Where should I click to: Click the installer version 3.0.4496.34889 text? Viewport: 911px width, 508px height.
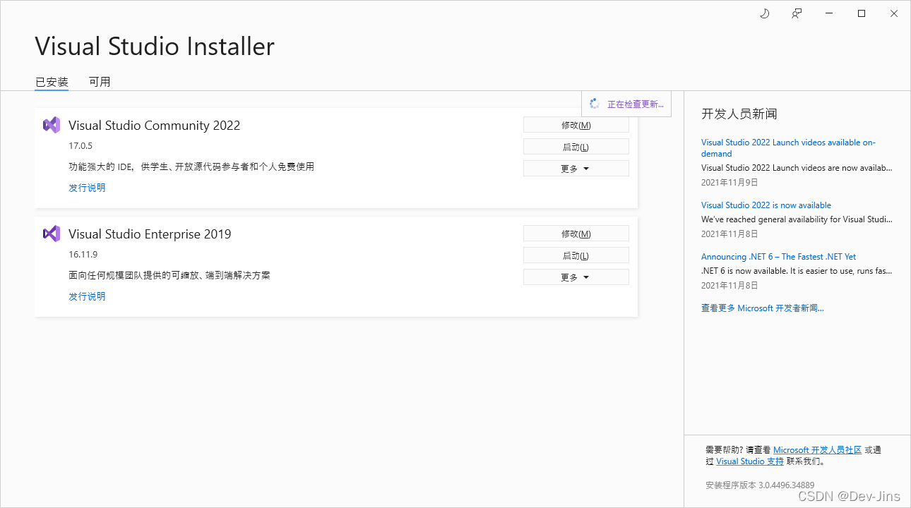click(760, 485)
